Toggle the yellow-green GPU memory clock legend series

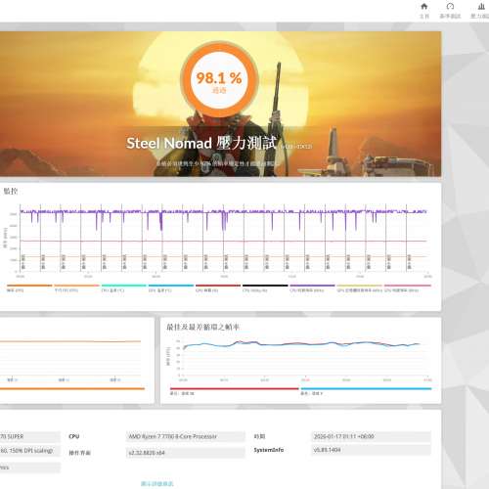pos(360,288)
